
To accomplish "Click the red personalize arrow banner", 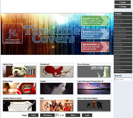I will pyautogui.click(x=95, y=47).
